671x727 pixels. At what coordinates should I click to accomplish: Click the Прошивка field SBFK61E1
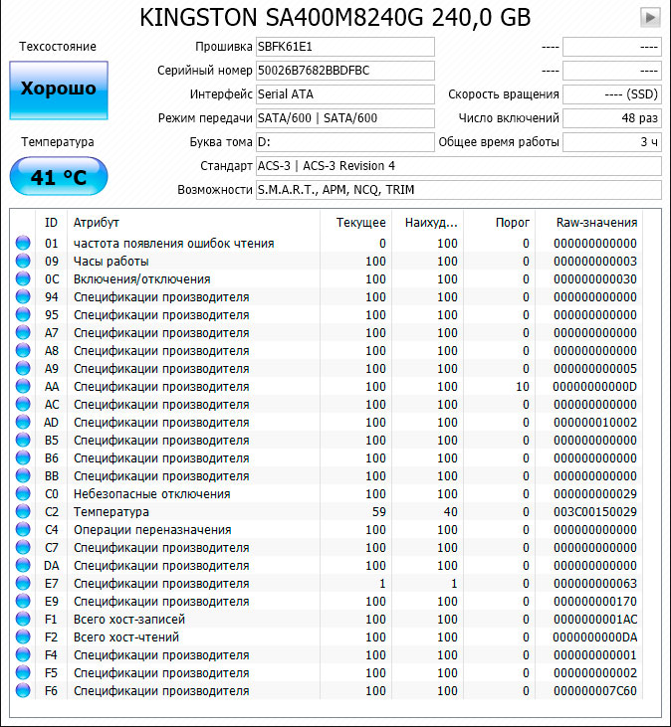tap(345, 47)
